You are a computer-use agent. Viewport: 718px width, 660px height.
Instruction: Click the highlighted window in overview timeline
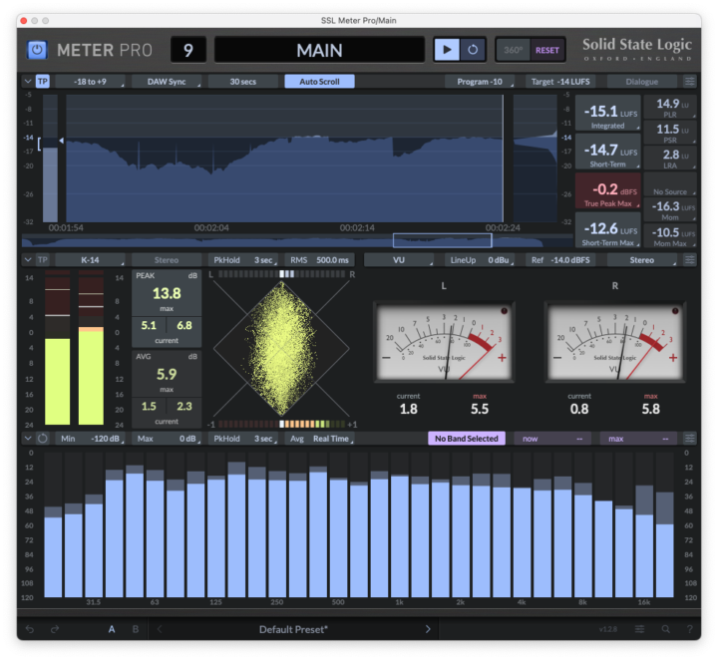point(443,240)
